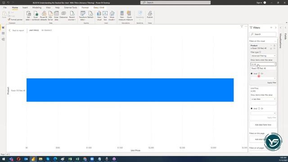
Task: Open the Help ribbon tab
Action: (x=57, y=8)
